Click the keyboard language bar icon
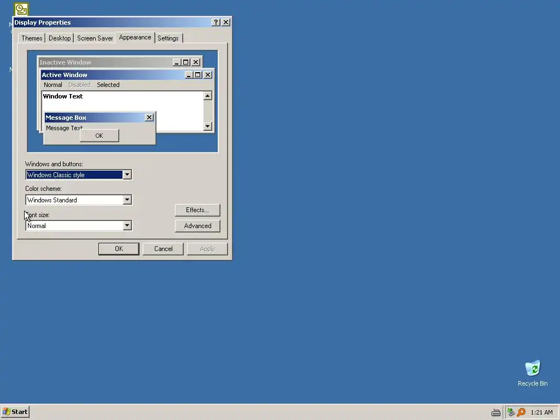This screenshot has width=560, height=420. click(x=495, y=412)
